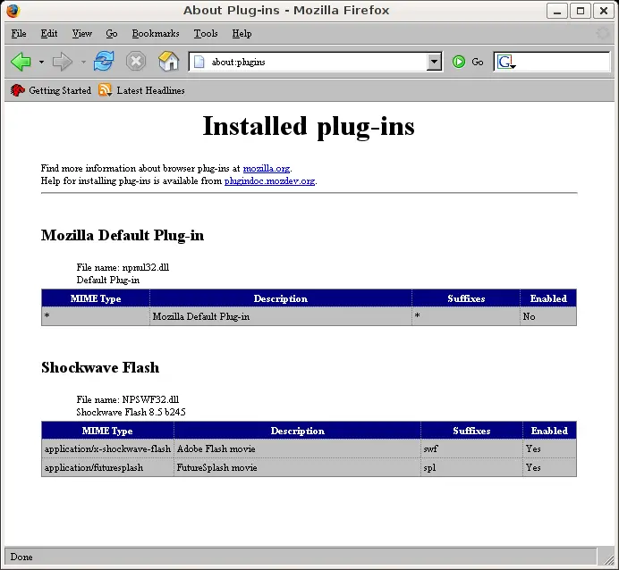Click the RSS icon beside Latest Headlines
Image resolution: width=619 pixels, height=570 pixels.
[x=105, y=90]
